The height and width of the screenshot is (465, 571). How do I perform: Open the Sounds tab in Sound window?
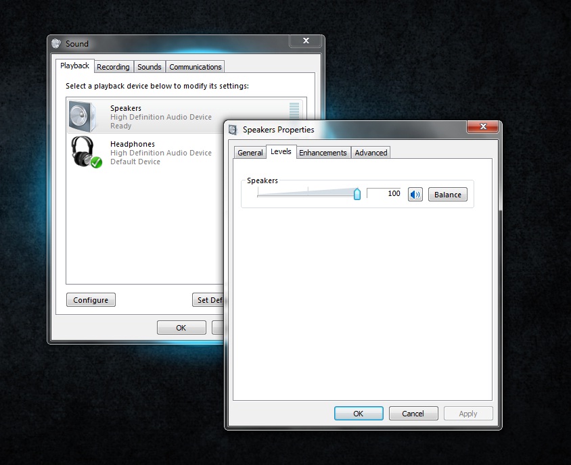point(150,67)
